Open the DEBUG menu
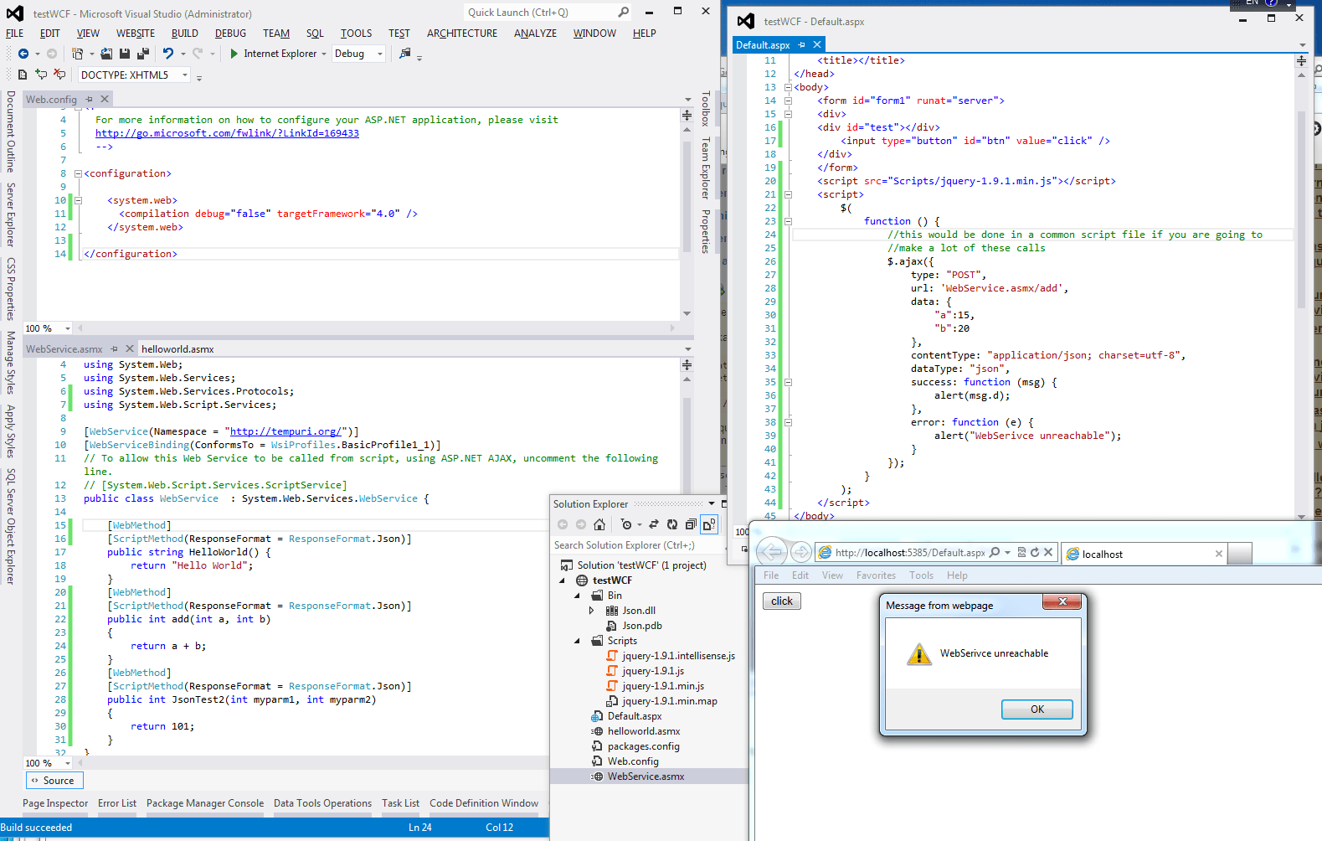 (230, 34)
